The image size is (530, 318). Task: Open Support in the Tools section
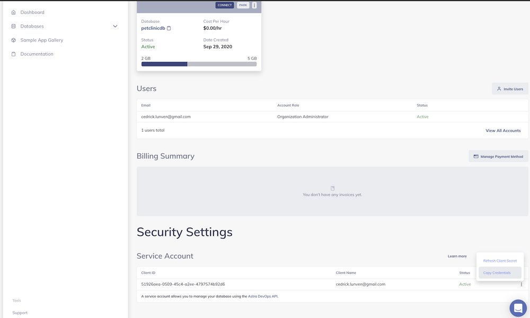click(20, 313)
